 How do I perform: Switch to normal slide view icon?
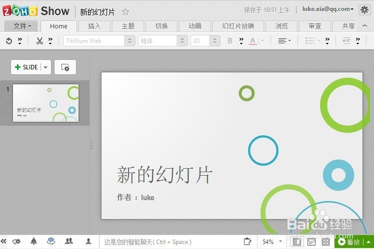click(x=297, y=242)
